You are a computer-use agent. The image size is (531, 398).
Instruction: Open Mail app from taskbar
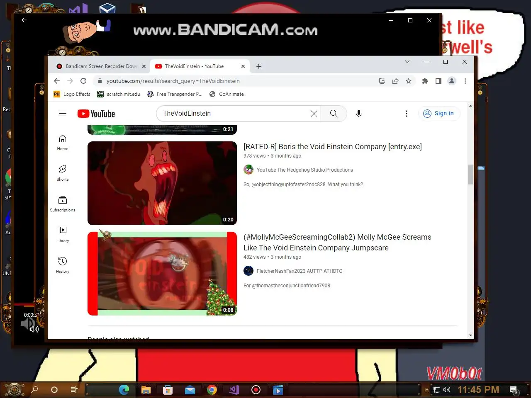(x=190, y=390)
